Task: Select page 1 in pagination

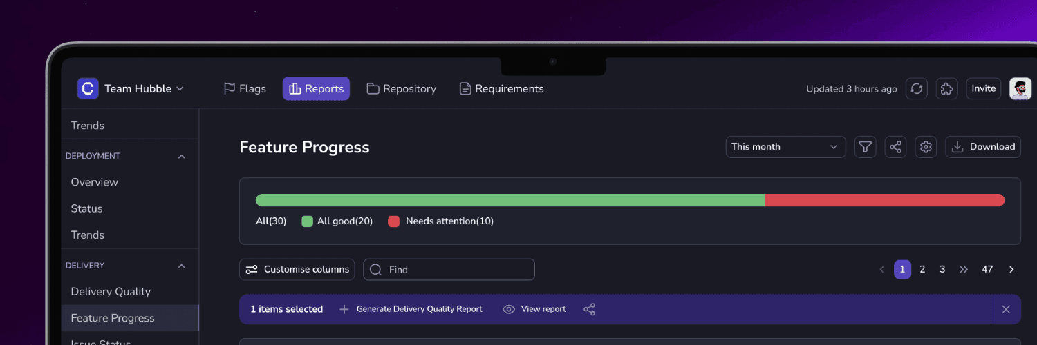Action: 902,269
